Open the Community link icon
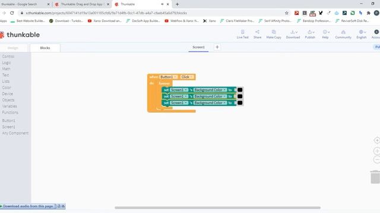 click(343, 34)
